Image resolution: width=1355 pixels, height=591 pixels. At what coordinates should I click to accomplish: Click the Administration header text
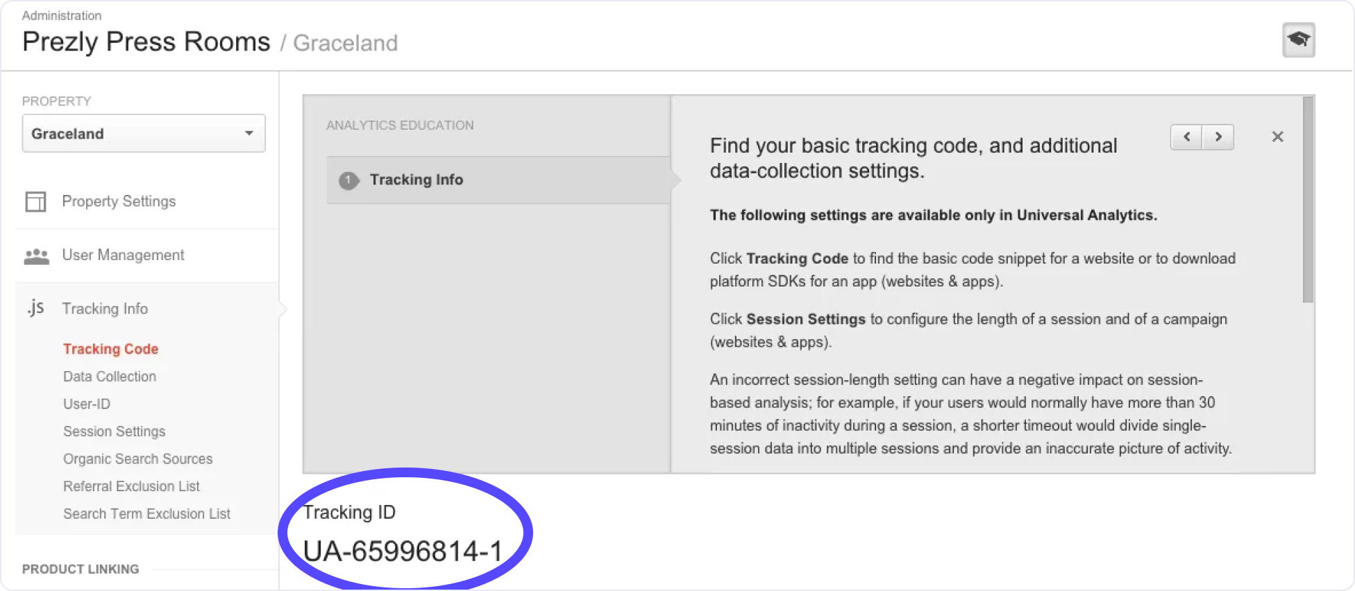click(62, 15)
